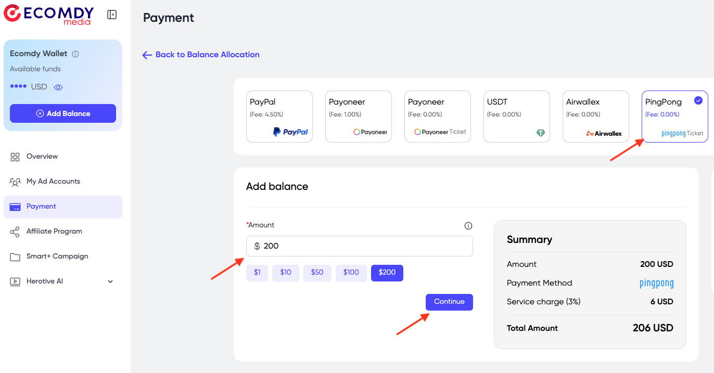Click the Payment page heading
The height and width of the screenshot is (373, 714).
169,18
